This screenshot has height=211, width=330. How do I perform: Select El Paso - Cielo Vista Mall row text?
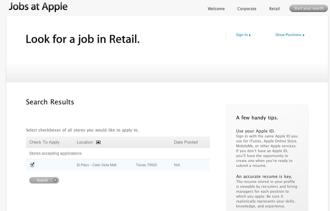97,165
